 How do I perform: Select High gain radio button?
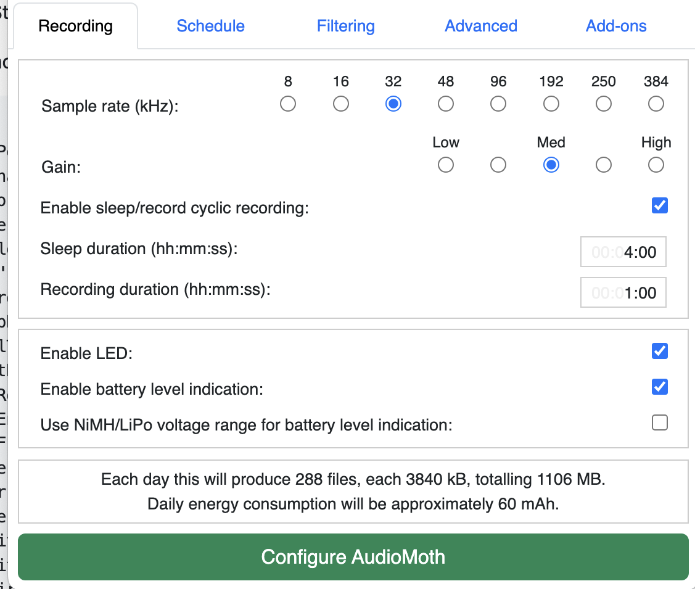tap(656, 165)
